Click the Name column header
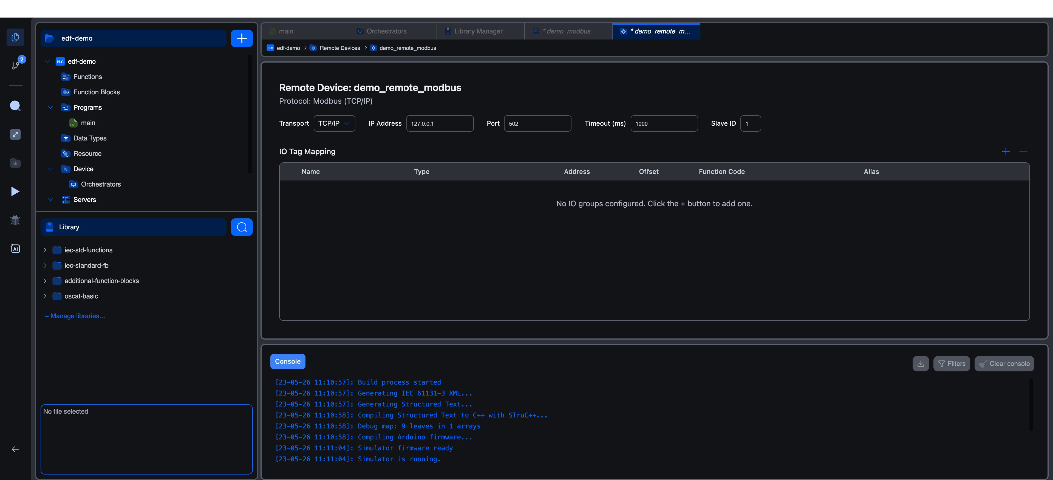 coord(311,172)
